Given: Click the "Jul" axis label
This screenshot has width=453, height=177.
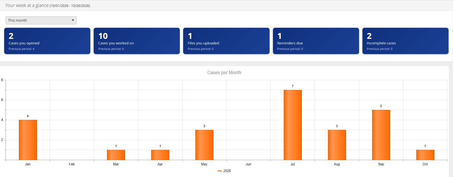Looking at the screenshot, I should pyautogui.click(x=293, y=164).
